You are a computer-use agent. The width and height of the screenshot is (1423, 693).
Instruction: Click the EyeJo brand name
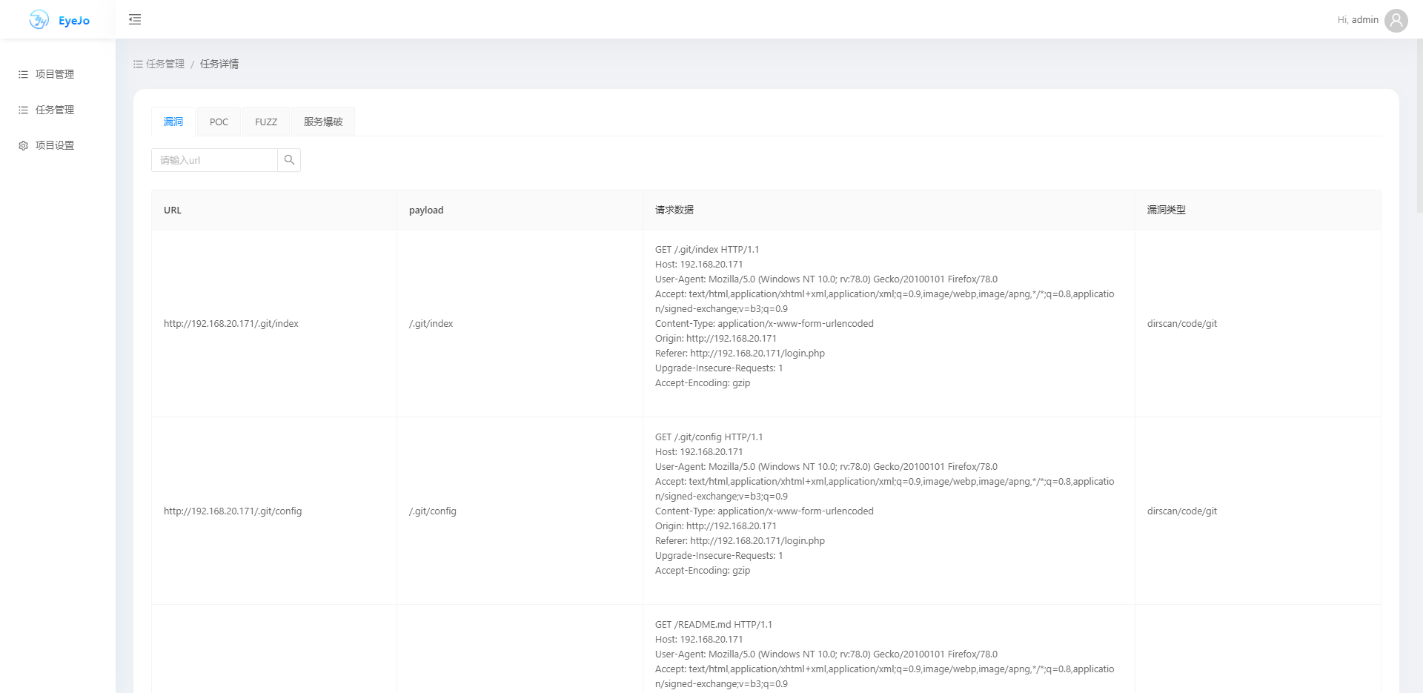(74, 21)
